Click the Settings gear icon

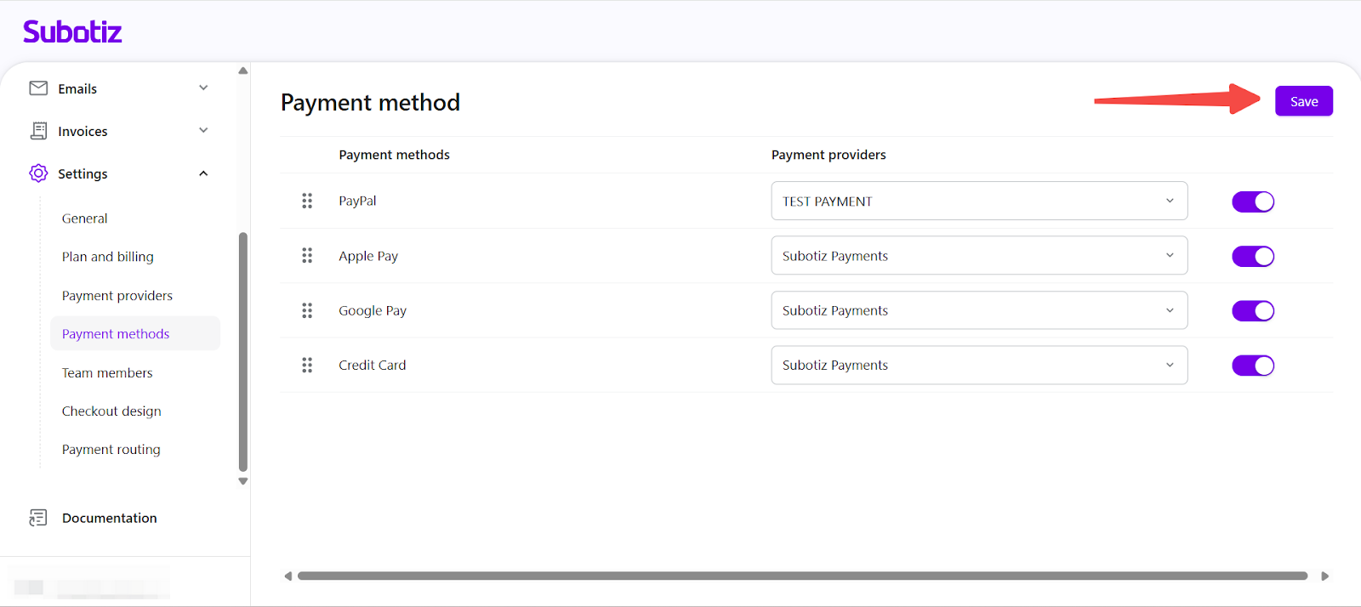[x=38, y=173]
